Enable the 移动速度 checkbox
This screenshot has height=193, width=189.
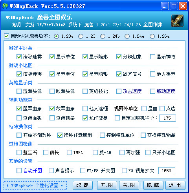152,91
